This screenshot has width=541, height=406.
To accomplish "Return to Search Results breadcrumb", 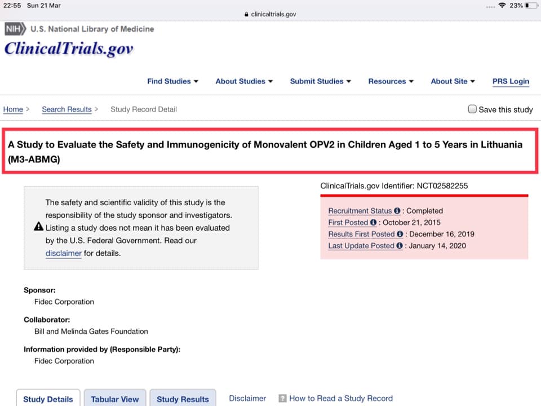I will tap(66, 109).
